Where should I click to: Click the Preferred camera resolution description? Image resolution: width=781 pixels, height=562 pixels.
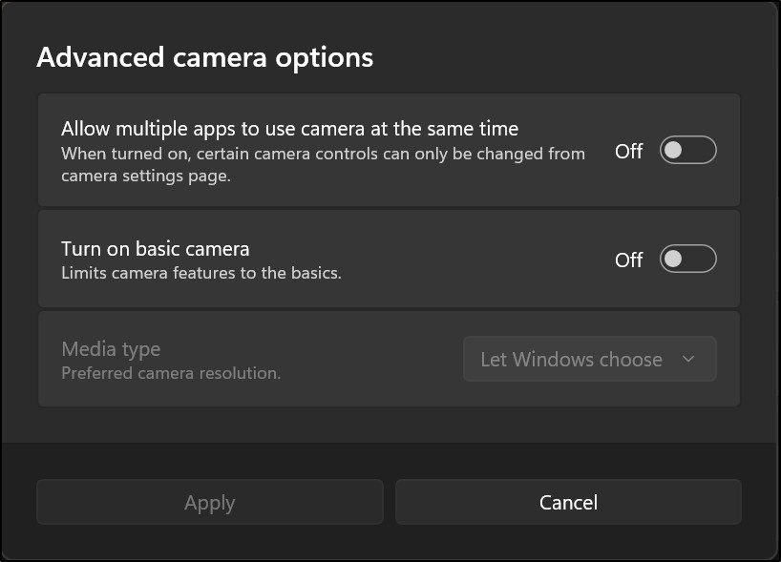tap(171, 373)
